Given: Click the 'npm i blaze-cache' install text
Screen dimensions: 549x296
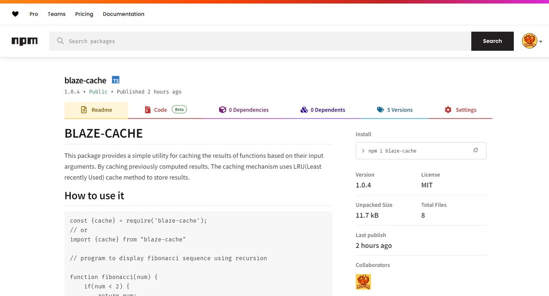Looking at the screenshot, I should (392, 151).
